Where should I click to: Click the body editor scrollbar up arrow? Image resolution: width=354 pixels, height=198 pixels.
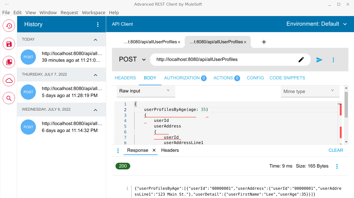(x=346, y=88)
